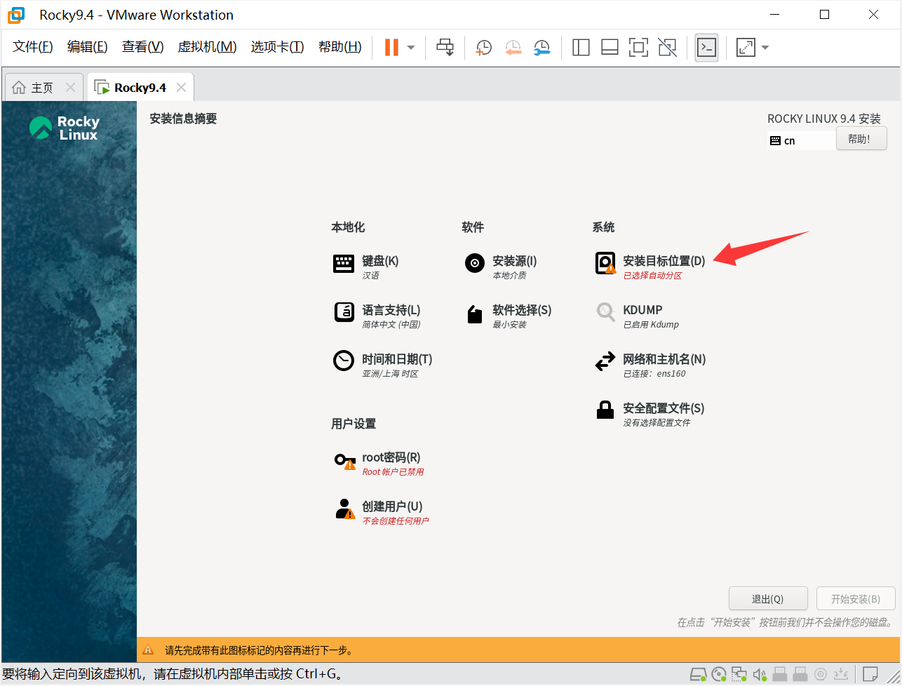This screenshot has width=902, height=686.
Task: Expand the pause/power dropdown arrow
Action: [x=411, y=48]
